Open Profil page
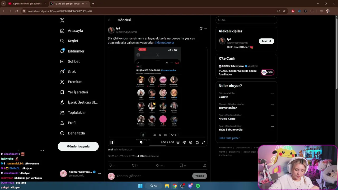Screen dimensions: 338x190 [x=68, y=123]
